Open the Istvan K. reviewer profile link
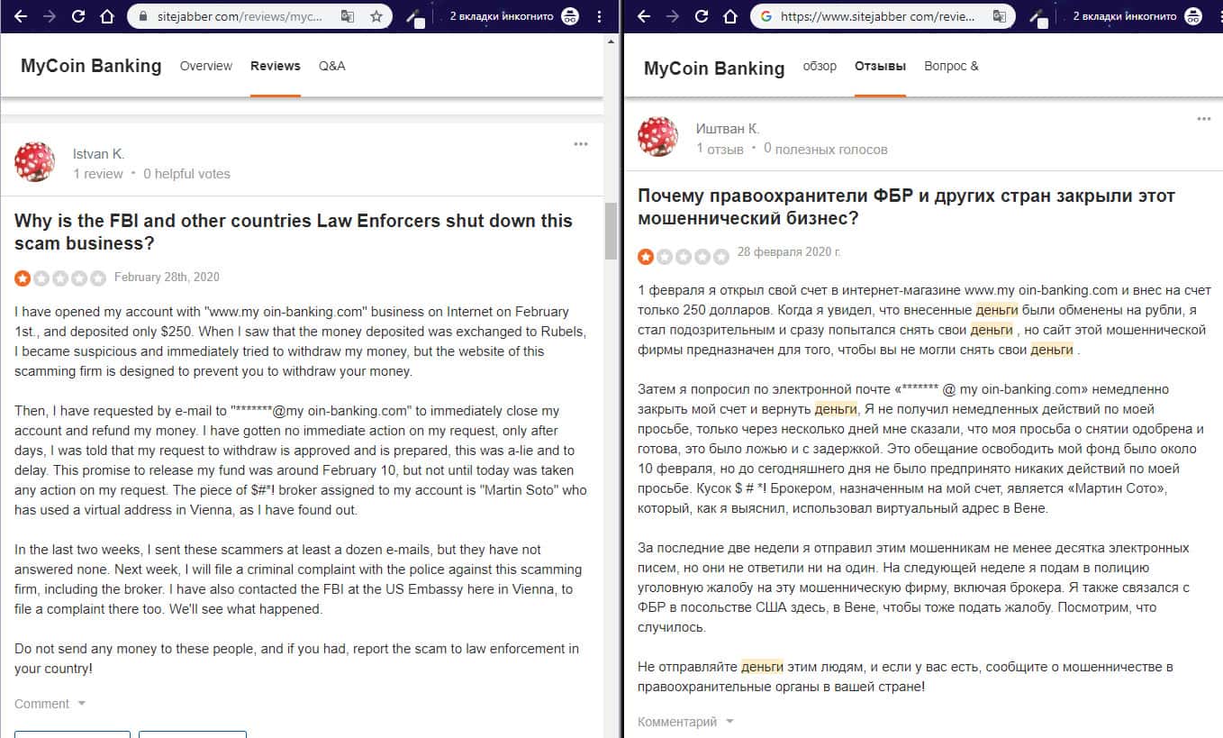1223x738 pixels. click(99, 154)
